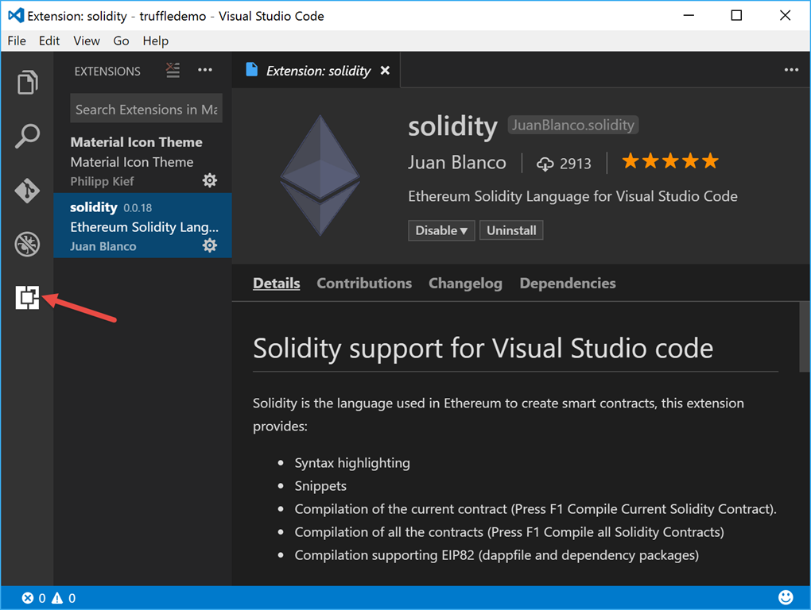Switch to the Contributions tab
The height and width of the screenshot is (610, 811).
(x=364, y=283)
